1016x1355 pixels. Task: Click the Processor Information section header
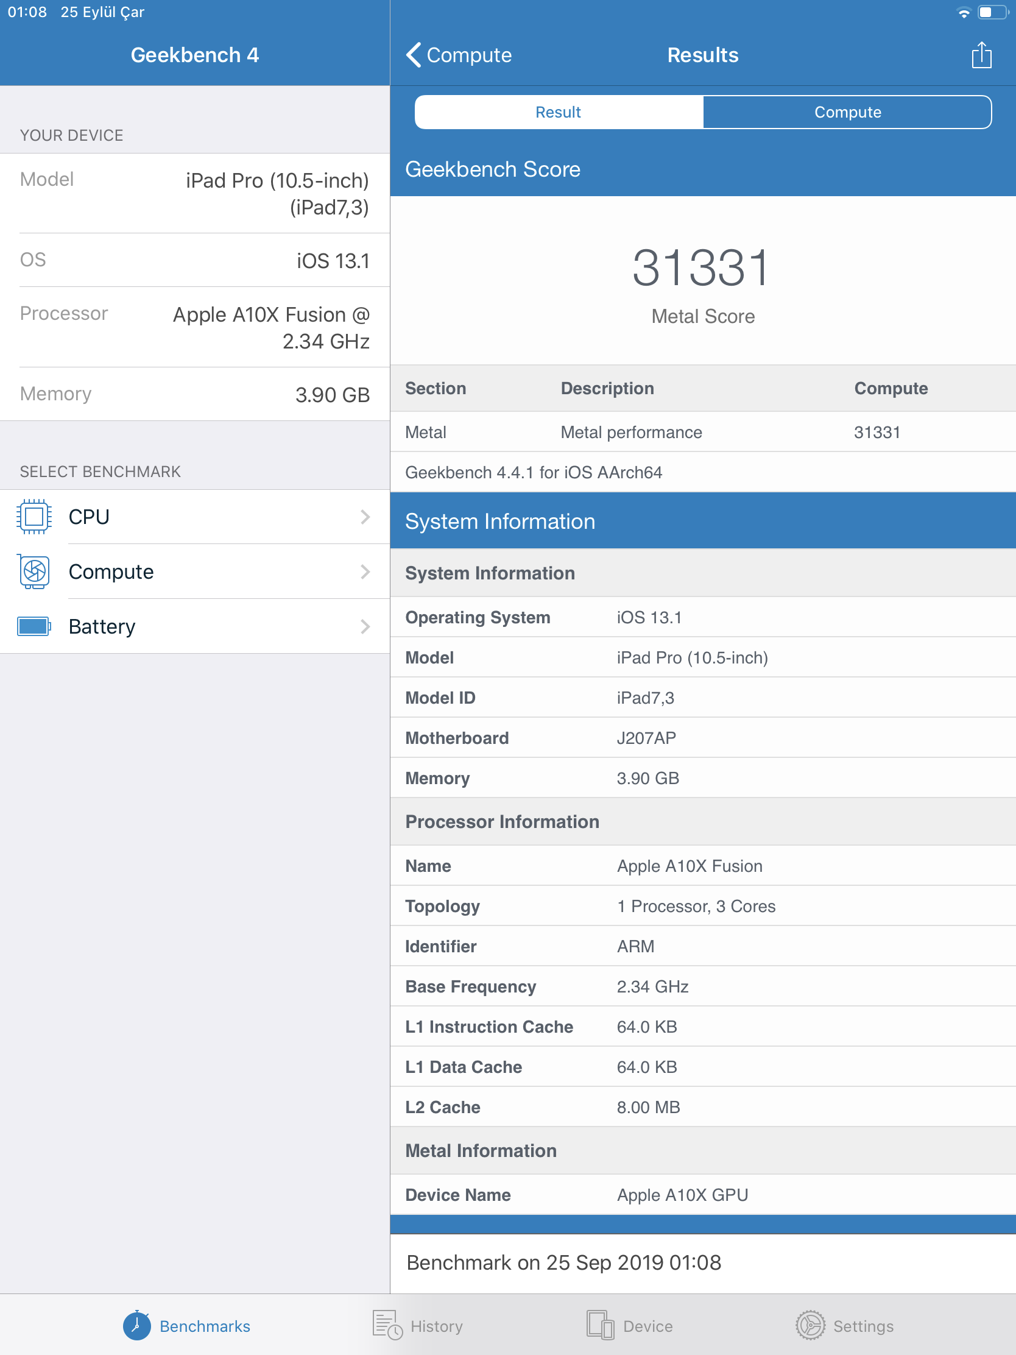click(502, 822)
